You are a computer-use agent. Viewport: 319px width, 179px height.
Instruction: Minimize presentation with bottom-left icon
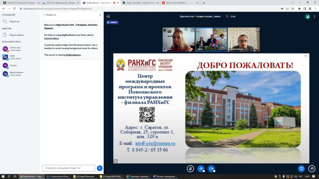coord(116,161)
